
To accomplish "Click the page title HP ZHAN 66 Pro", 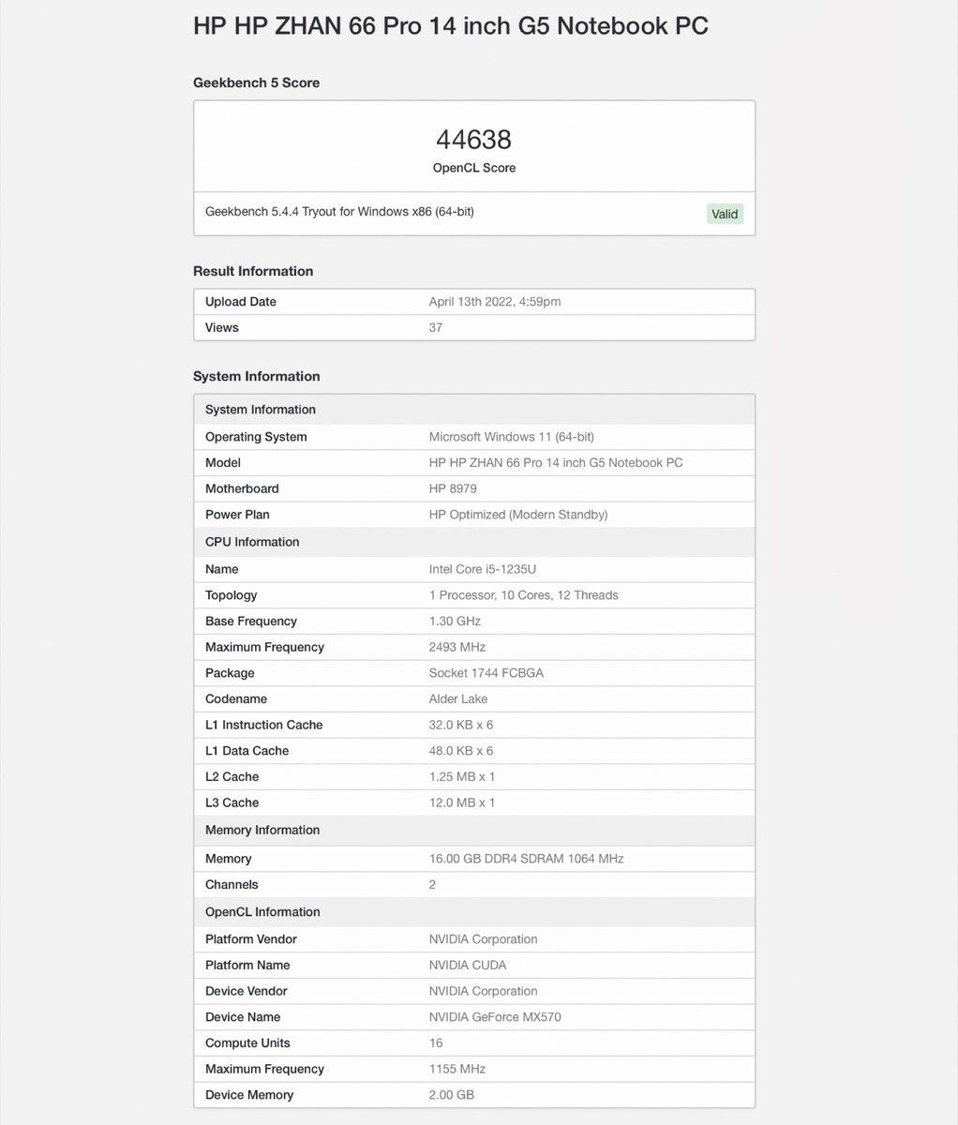I will coord(450,25).
